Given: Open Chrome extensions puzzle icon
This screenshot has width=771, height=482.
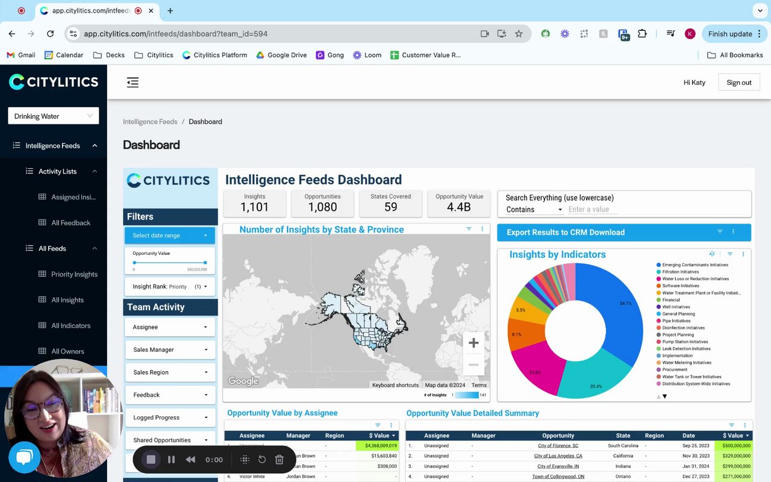Looking at the screenshot, I should (642, 34).
